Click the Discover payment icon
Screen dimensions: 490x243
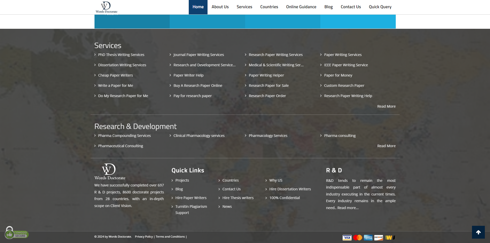[x=379, y=238]
